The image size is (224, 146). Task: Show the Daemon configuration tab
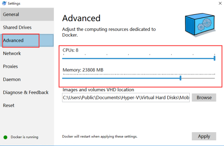click(x=27, y=79)
